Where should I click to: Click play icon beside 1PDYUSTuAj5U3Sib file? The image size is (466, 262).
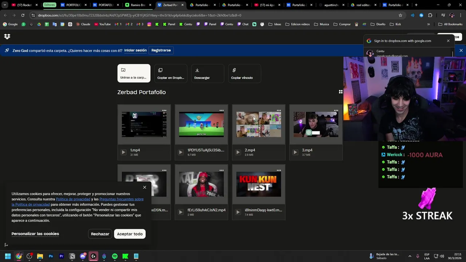click(x=181, y=152)
